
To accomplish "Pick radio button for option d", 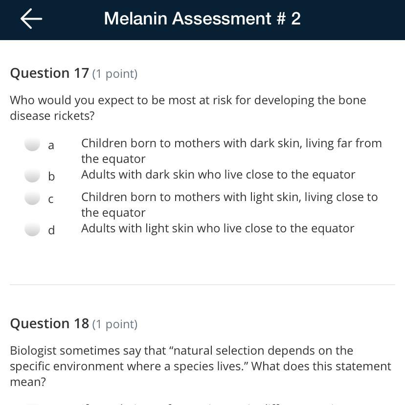I will tap(32, 229).
